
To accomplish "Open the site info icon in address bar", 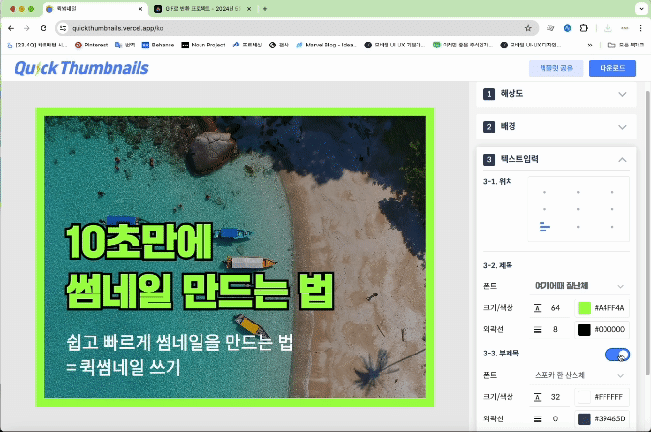I will coord(63,28).
